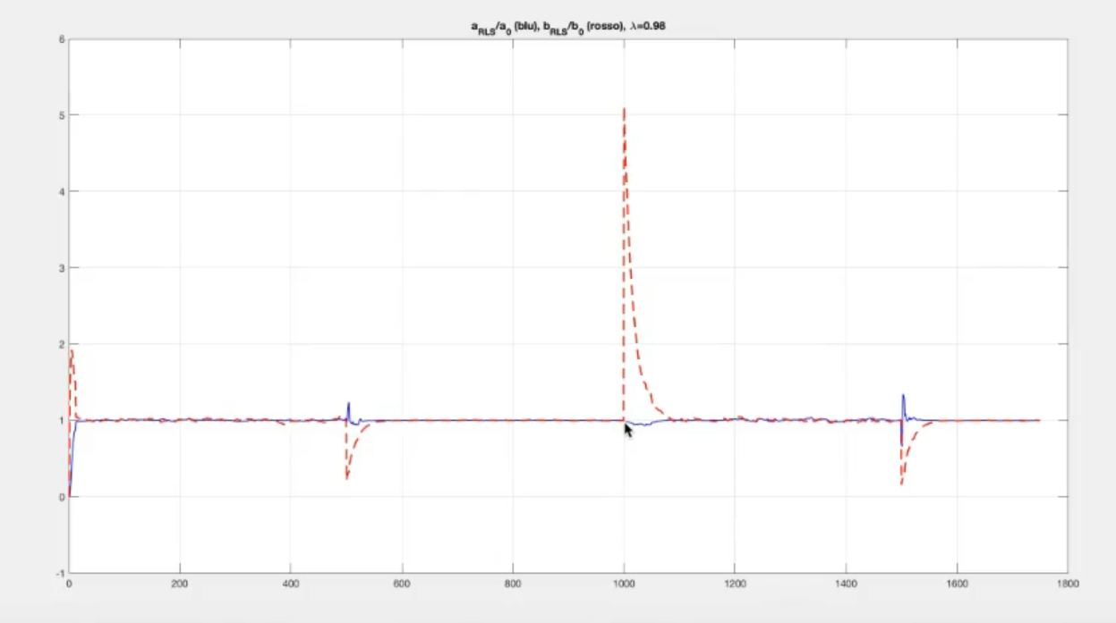This screenshot has height=623, width=1116.
Task: Click the x-axis tick label 1400
Action: (x=846, y=582)
